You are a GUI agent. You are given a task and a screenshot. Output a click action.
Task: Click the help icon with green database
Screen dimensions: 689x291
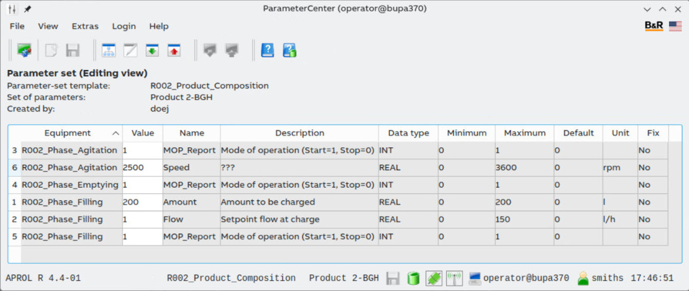(x=290, y=51)
